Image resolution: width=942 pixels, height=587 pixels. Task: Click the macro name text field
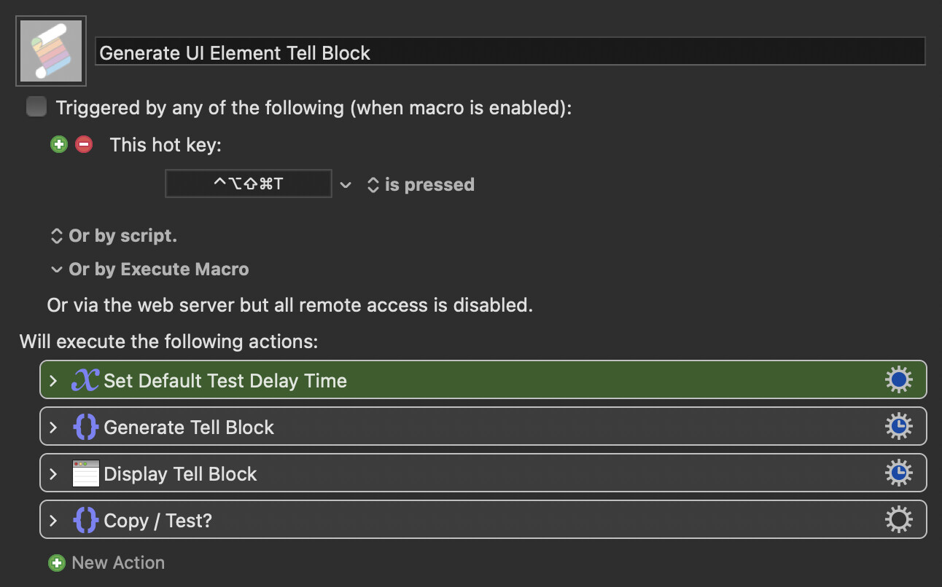pyautogui.click(x=510, y=52)
